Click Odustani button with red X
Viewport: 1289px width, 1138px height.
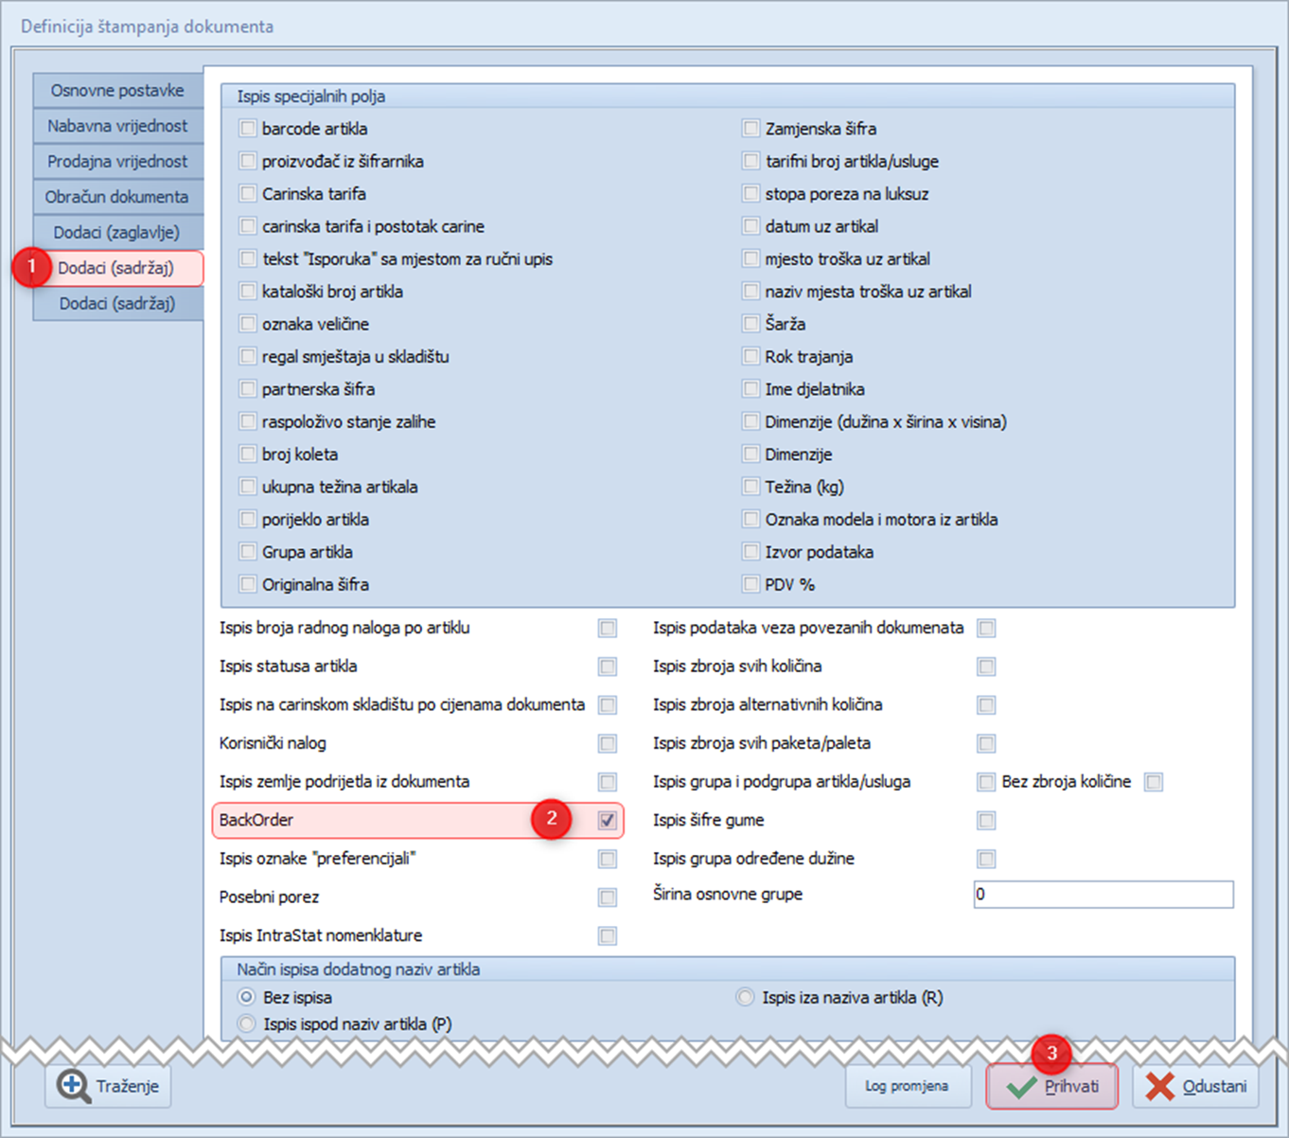(x=1196, y=1086)
